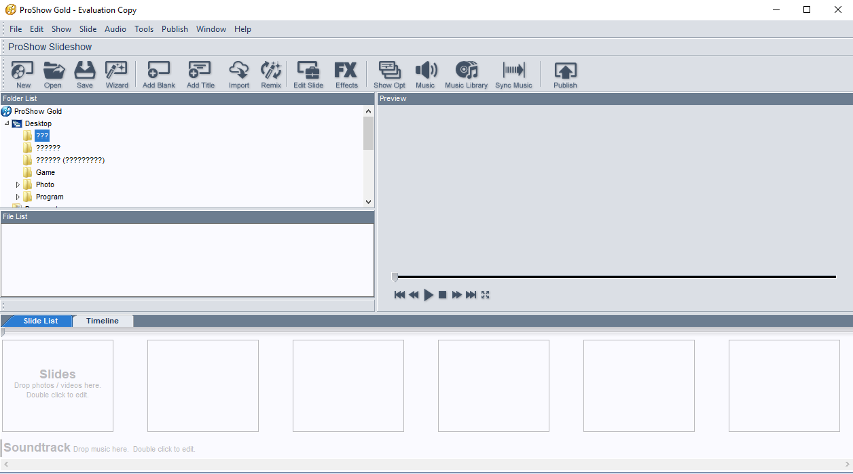The image size is (853, 474).
Task: Open the Import tool
Action: tap(239, 75)
